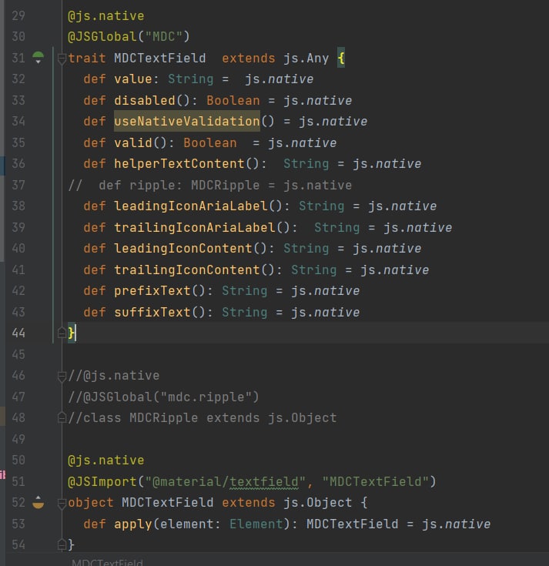Viewport: 549px width, 566px height.
Task: Click line number 34 in the gutter
Action: click(x=18, y=122)
